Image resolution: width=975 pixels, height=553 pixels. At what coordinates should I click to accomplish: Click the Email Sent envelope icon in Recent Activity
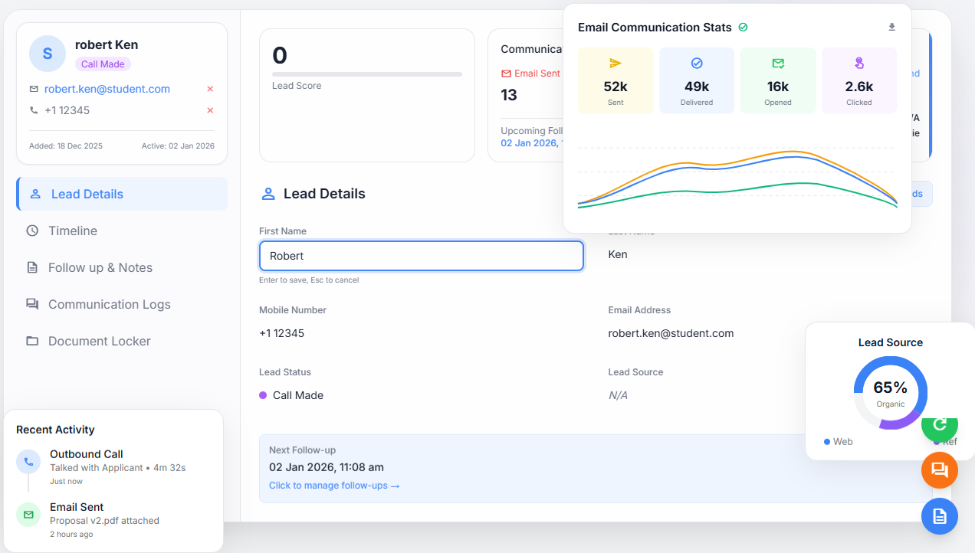pos(28,515)
